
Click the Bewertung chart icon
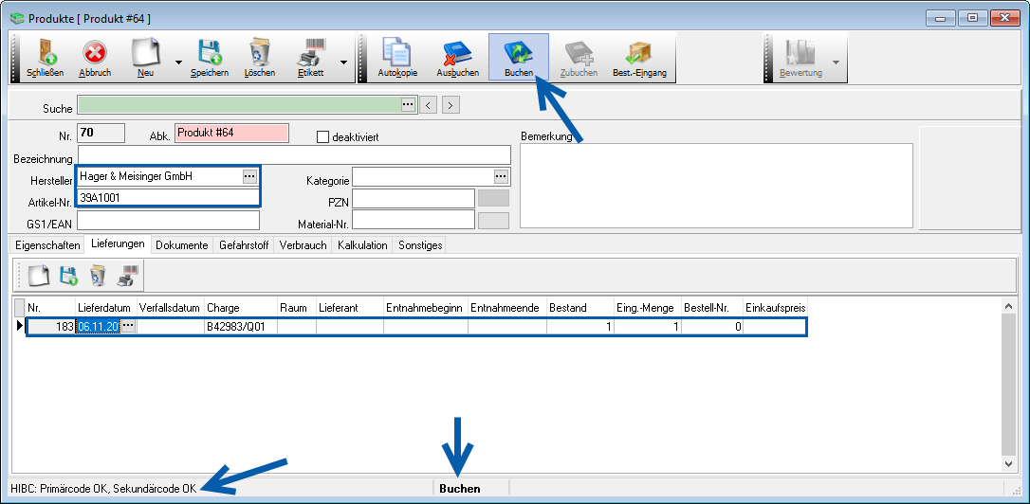800,58
